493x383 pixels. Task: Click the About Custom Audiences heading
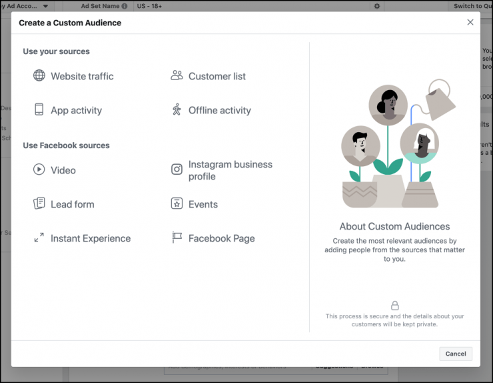coord(394,226)
